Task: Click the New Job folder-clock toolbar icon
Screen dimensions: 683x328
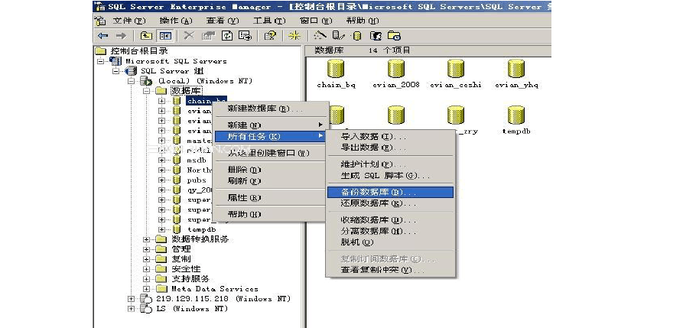Action: point(394,36)
